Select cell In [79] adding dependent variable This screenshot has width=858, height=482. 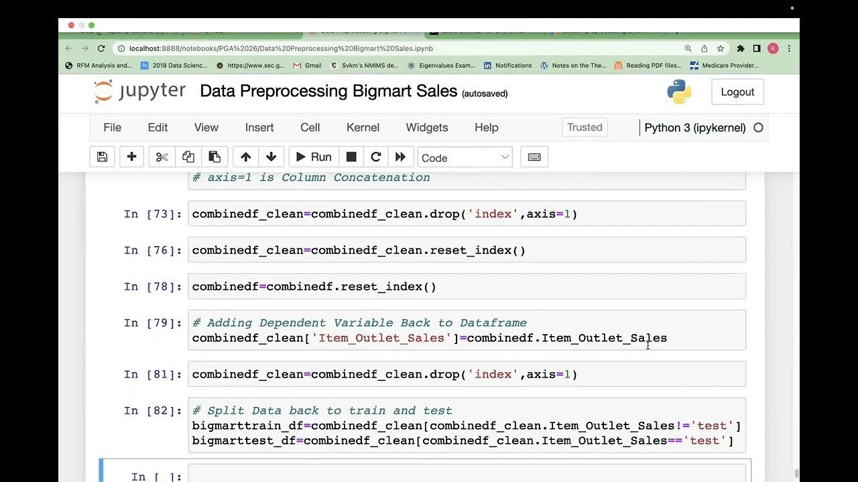467,330
